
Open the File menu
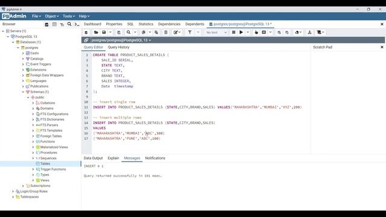click(36, 16)
